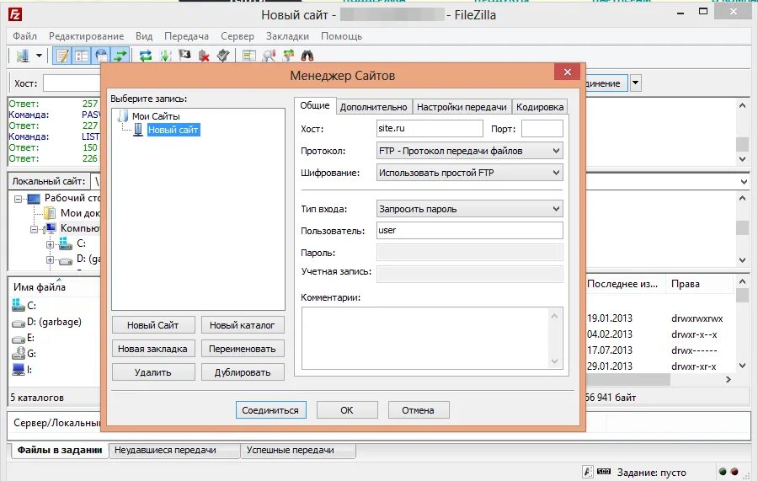758x481 pixels.
Task: Open the Файл menu
Action: (x=24, y=36)
